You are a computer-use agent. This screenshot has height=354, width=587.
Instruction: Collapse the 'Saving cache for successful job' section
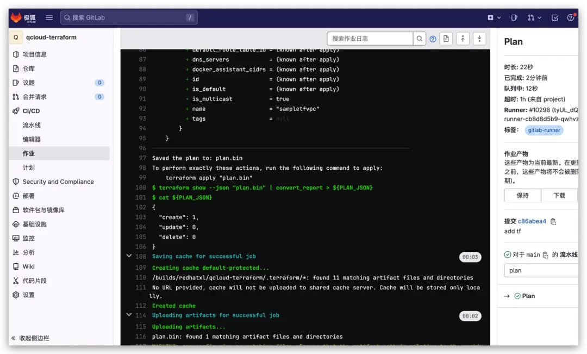pyautogui.click(x=129, y=256)
